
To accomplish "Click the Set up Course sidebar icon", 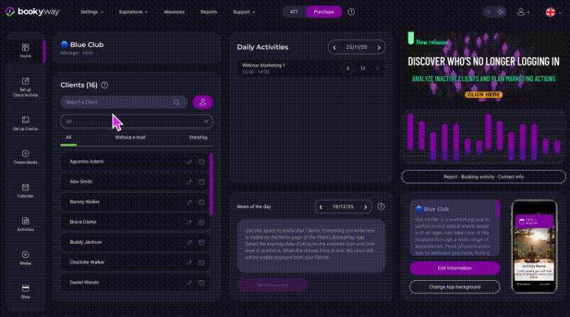I will click(x=26, y=123).
